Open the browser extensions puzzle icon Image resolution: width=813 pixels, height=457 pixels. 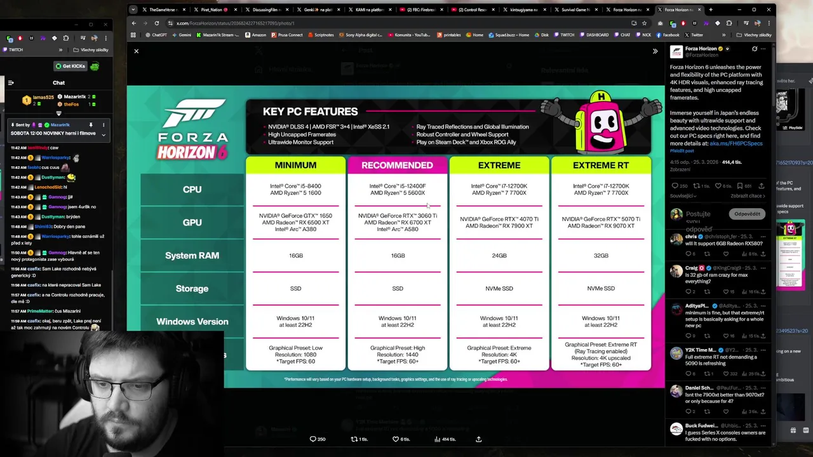click(728, 23)
